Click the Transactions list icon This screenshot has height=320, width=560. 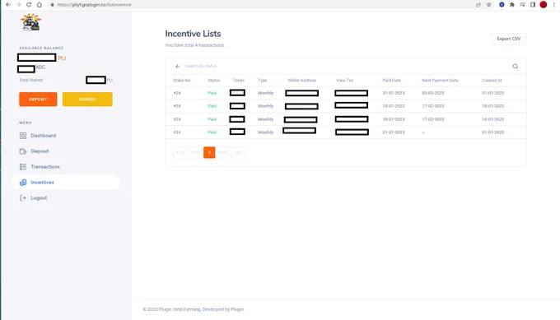point(23,167)
